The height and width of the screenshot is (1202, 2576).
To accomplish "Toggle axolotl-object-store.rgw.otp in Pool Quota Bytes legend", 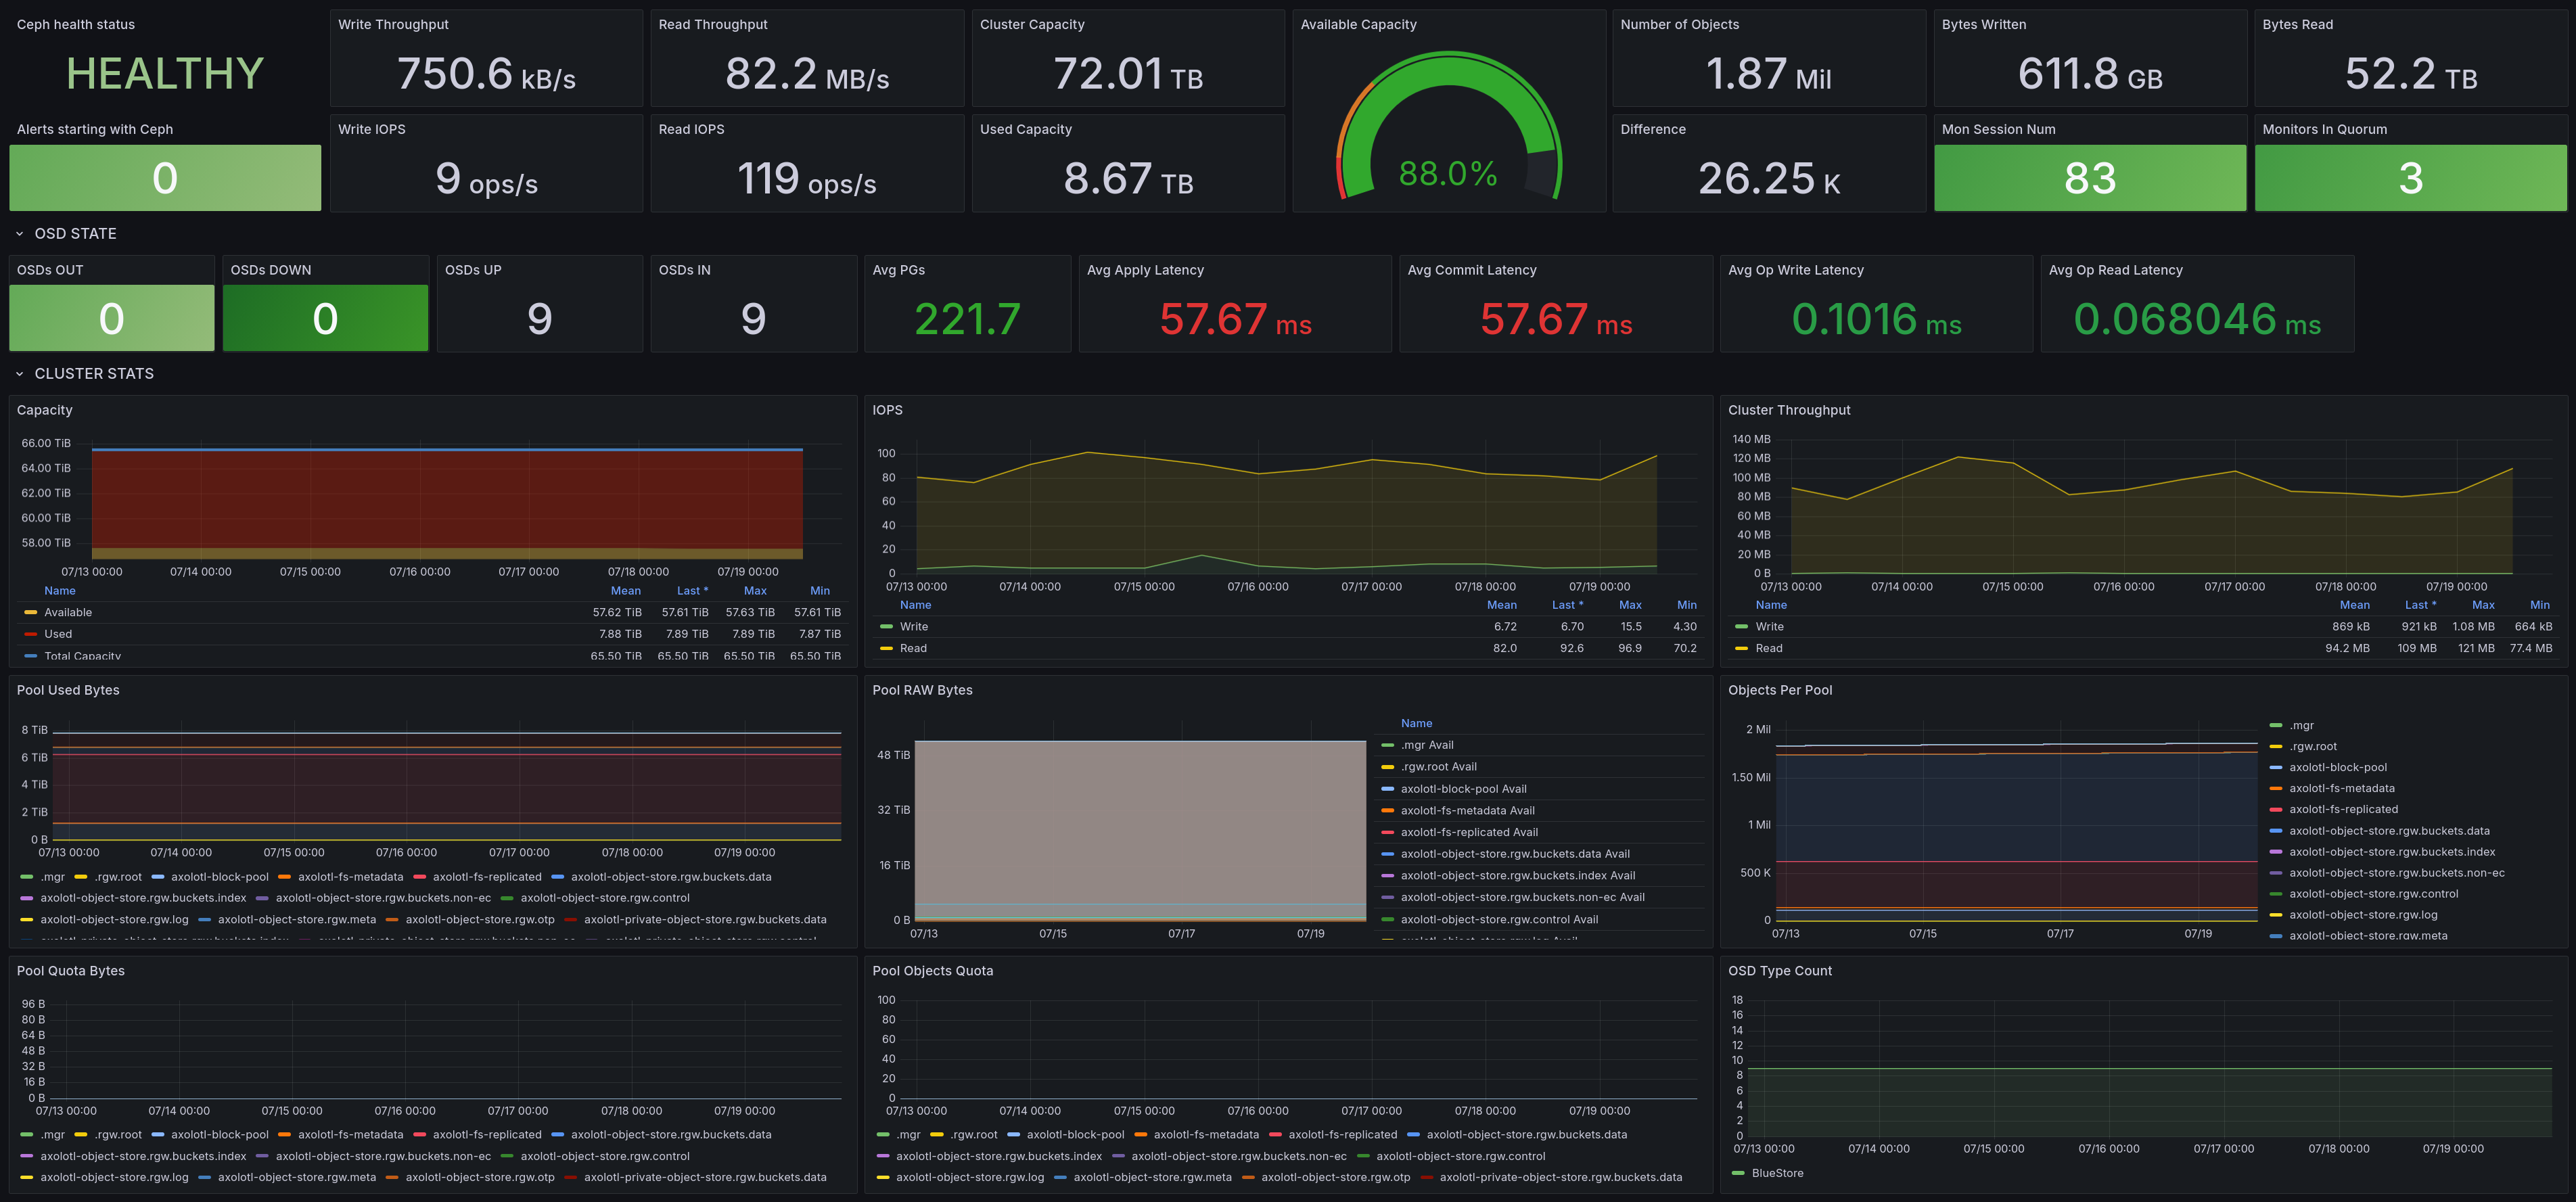I will coord(480,1177).
